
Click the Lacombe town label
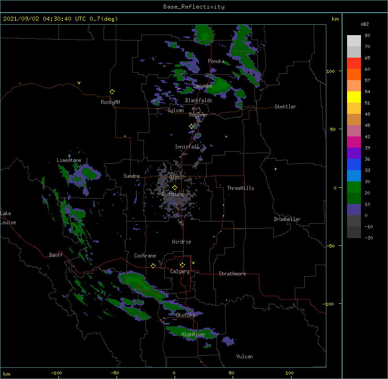tap(203, 86)
